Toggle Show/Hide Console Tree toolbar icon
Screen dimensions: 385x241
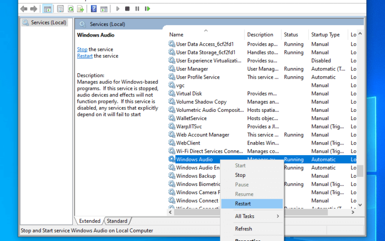point(47,9)
